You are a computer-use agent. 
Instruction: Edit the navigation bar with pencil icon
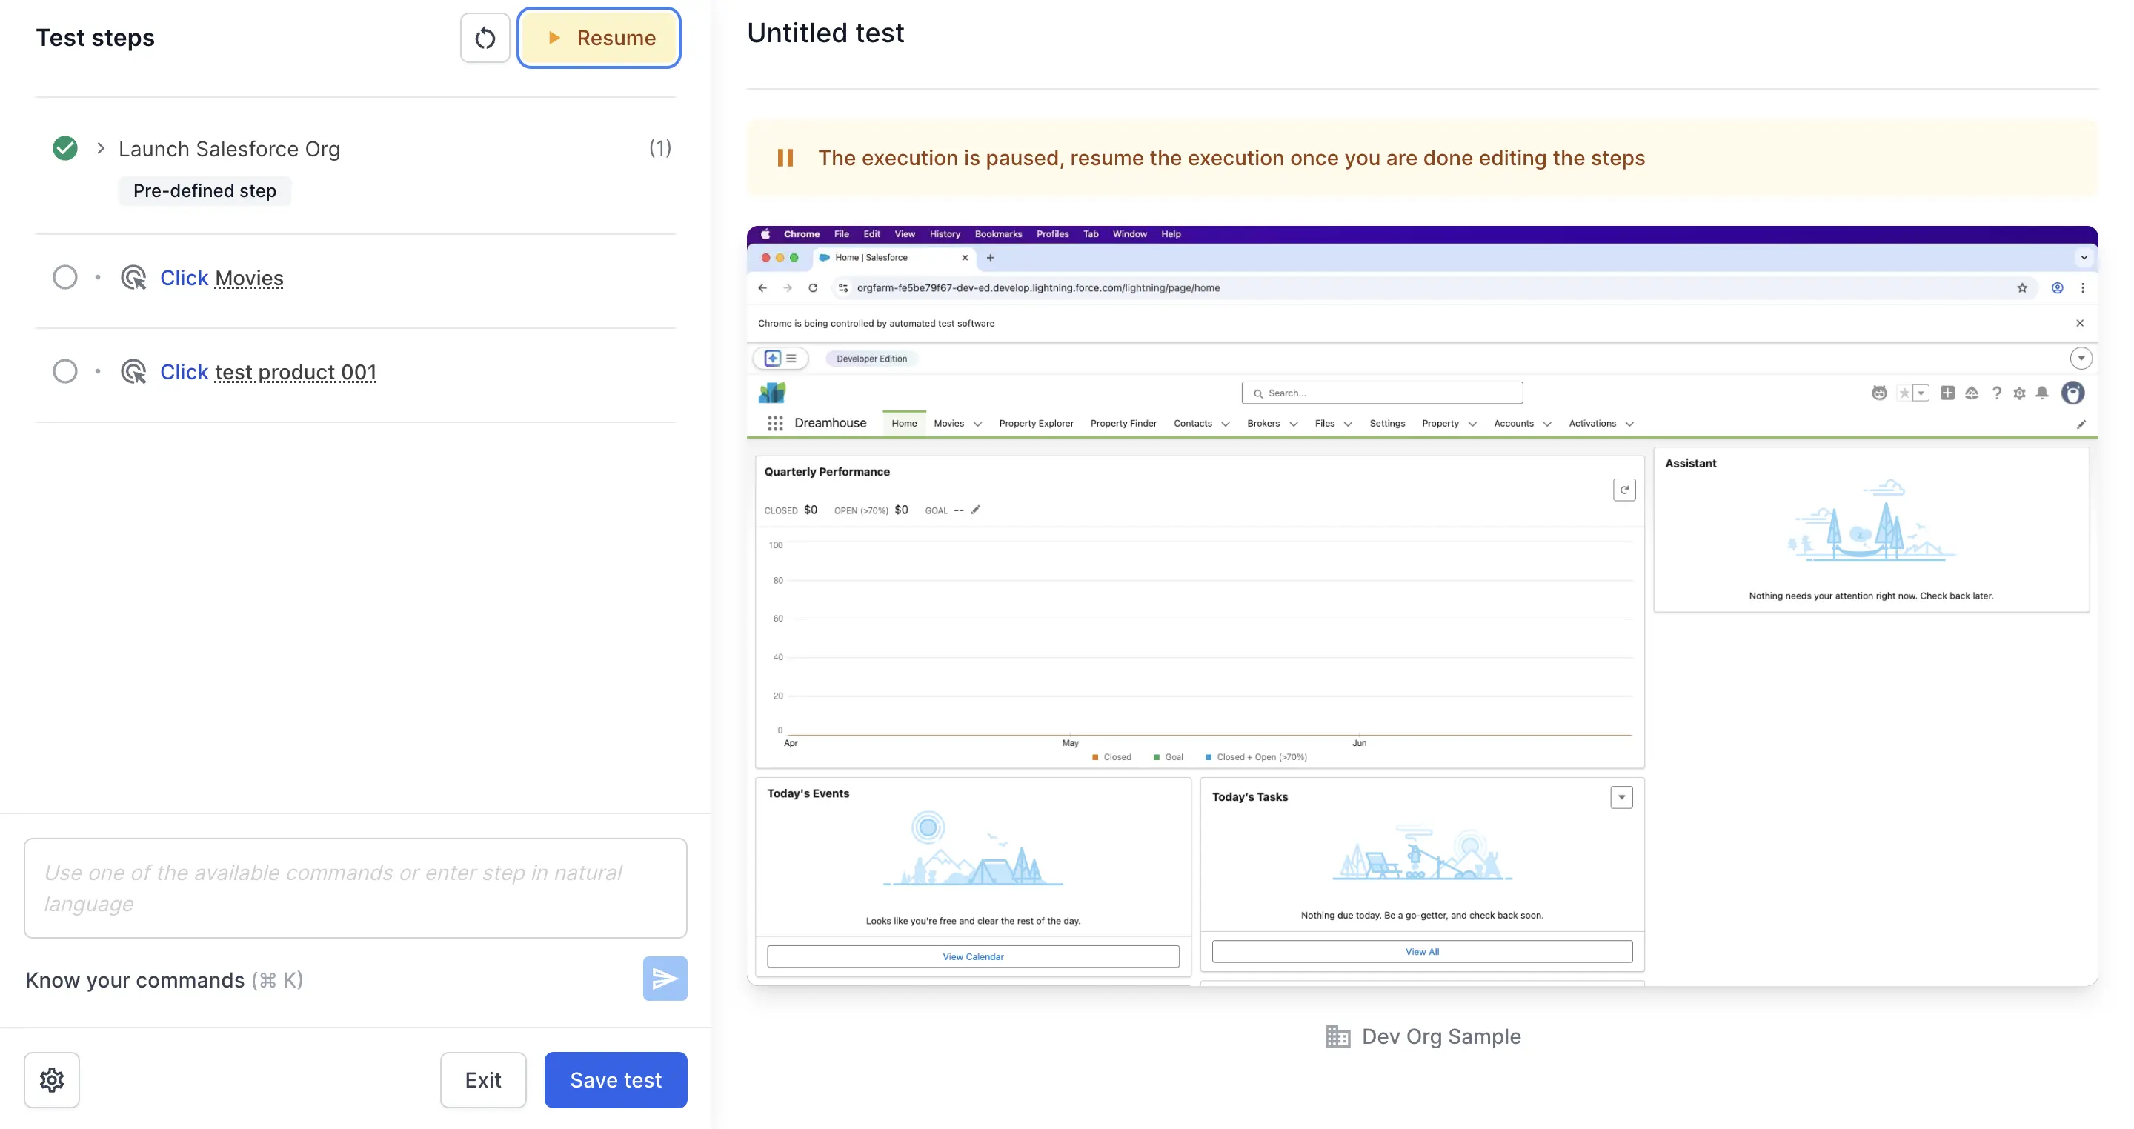2081,424
